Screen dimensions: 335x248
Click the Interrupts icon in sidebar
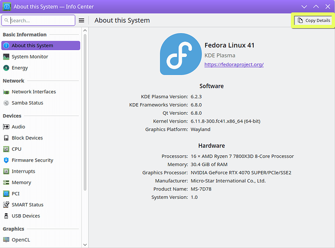tap(6, 171)
